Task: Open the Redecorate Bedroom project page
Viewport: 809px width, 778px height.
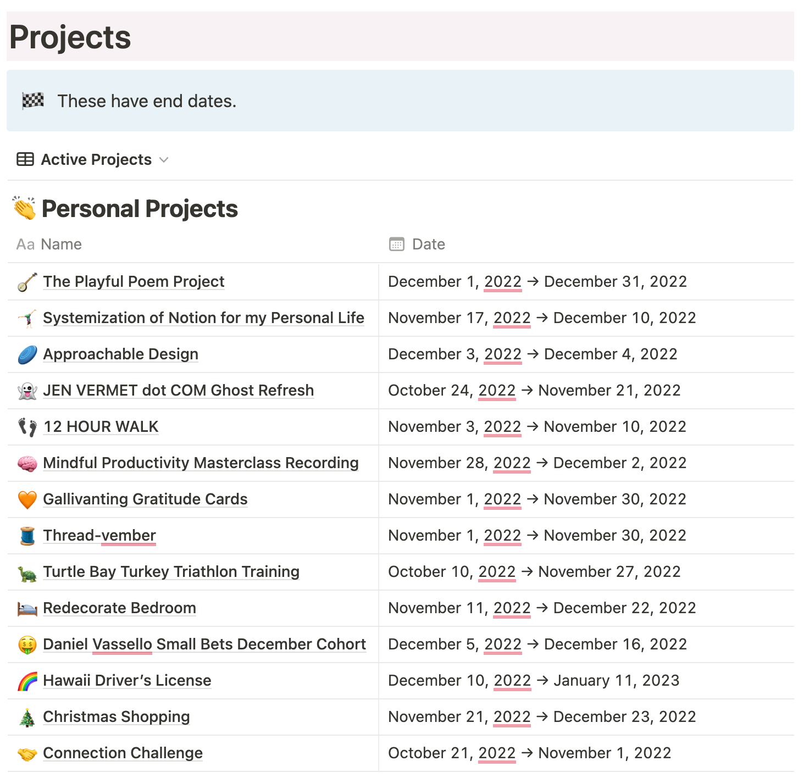Action: click(x=120, y=608)
